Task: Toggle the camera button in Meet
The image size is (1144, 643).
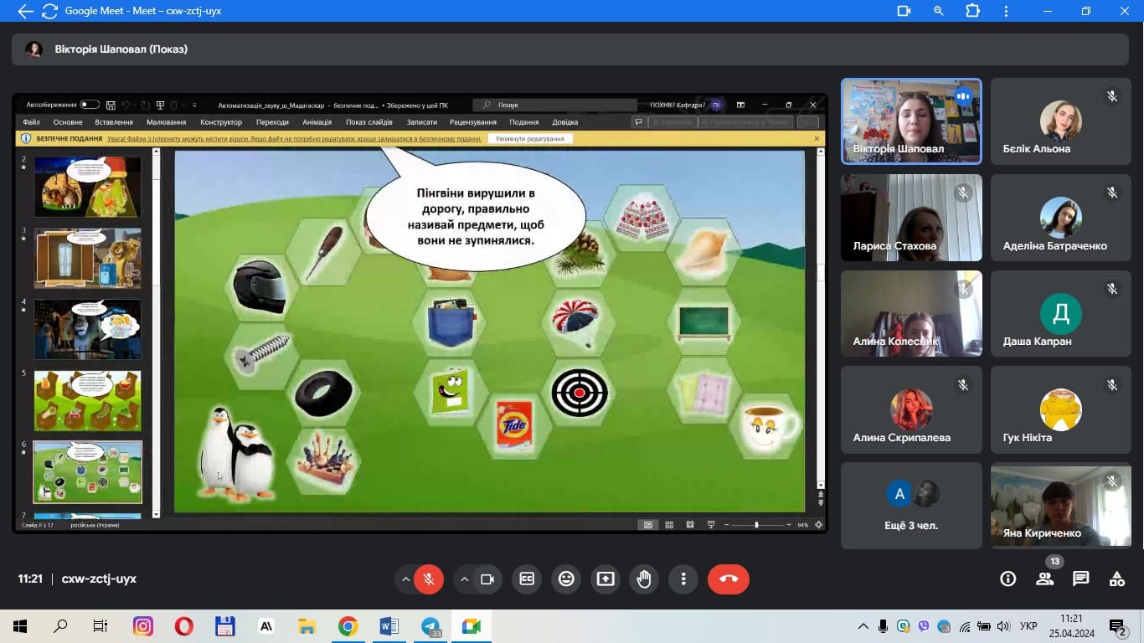Action: click(x=487, y=579)
